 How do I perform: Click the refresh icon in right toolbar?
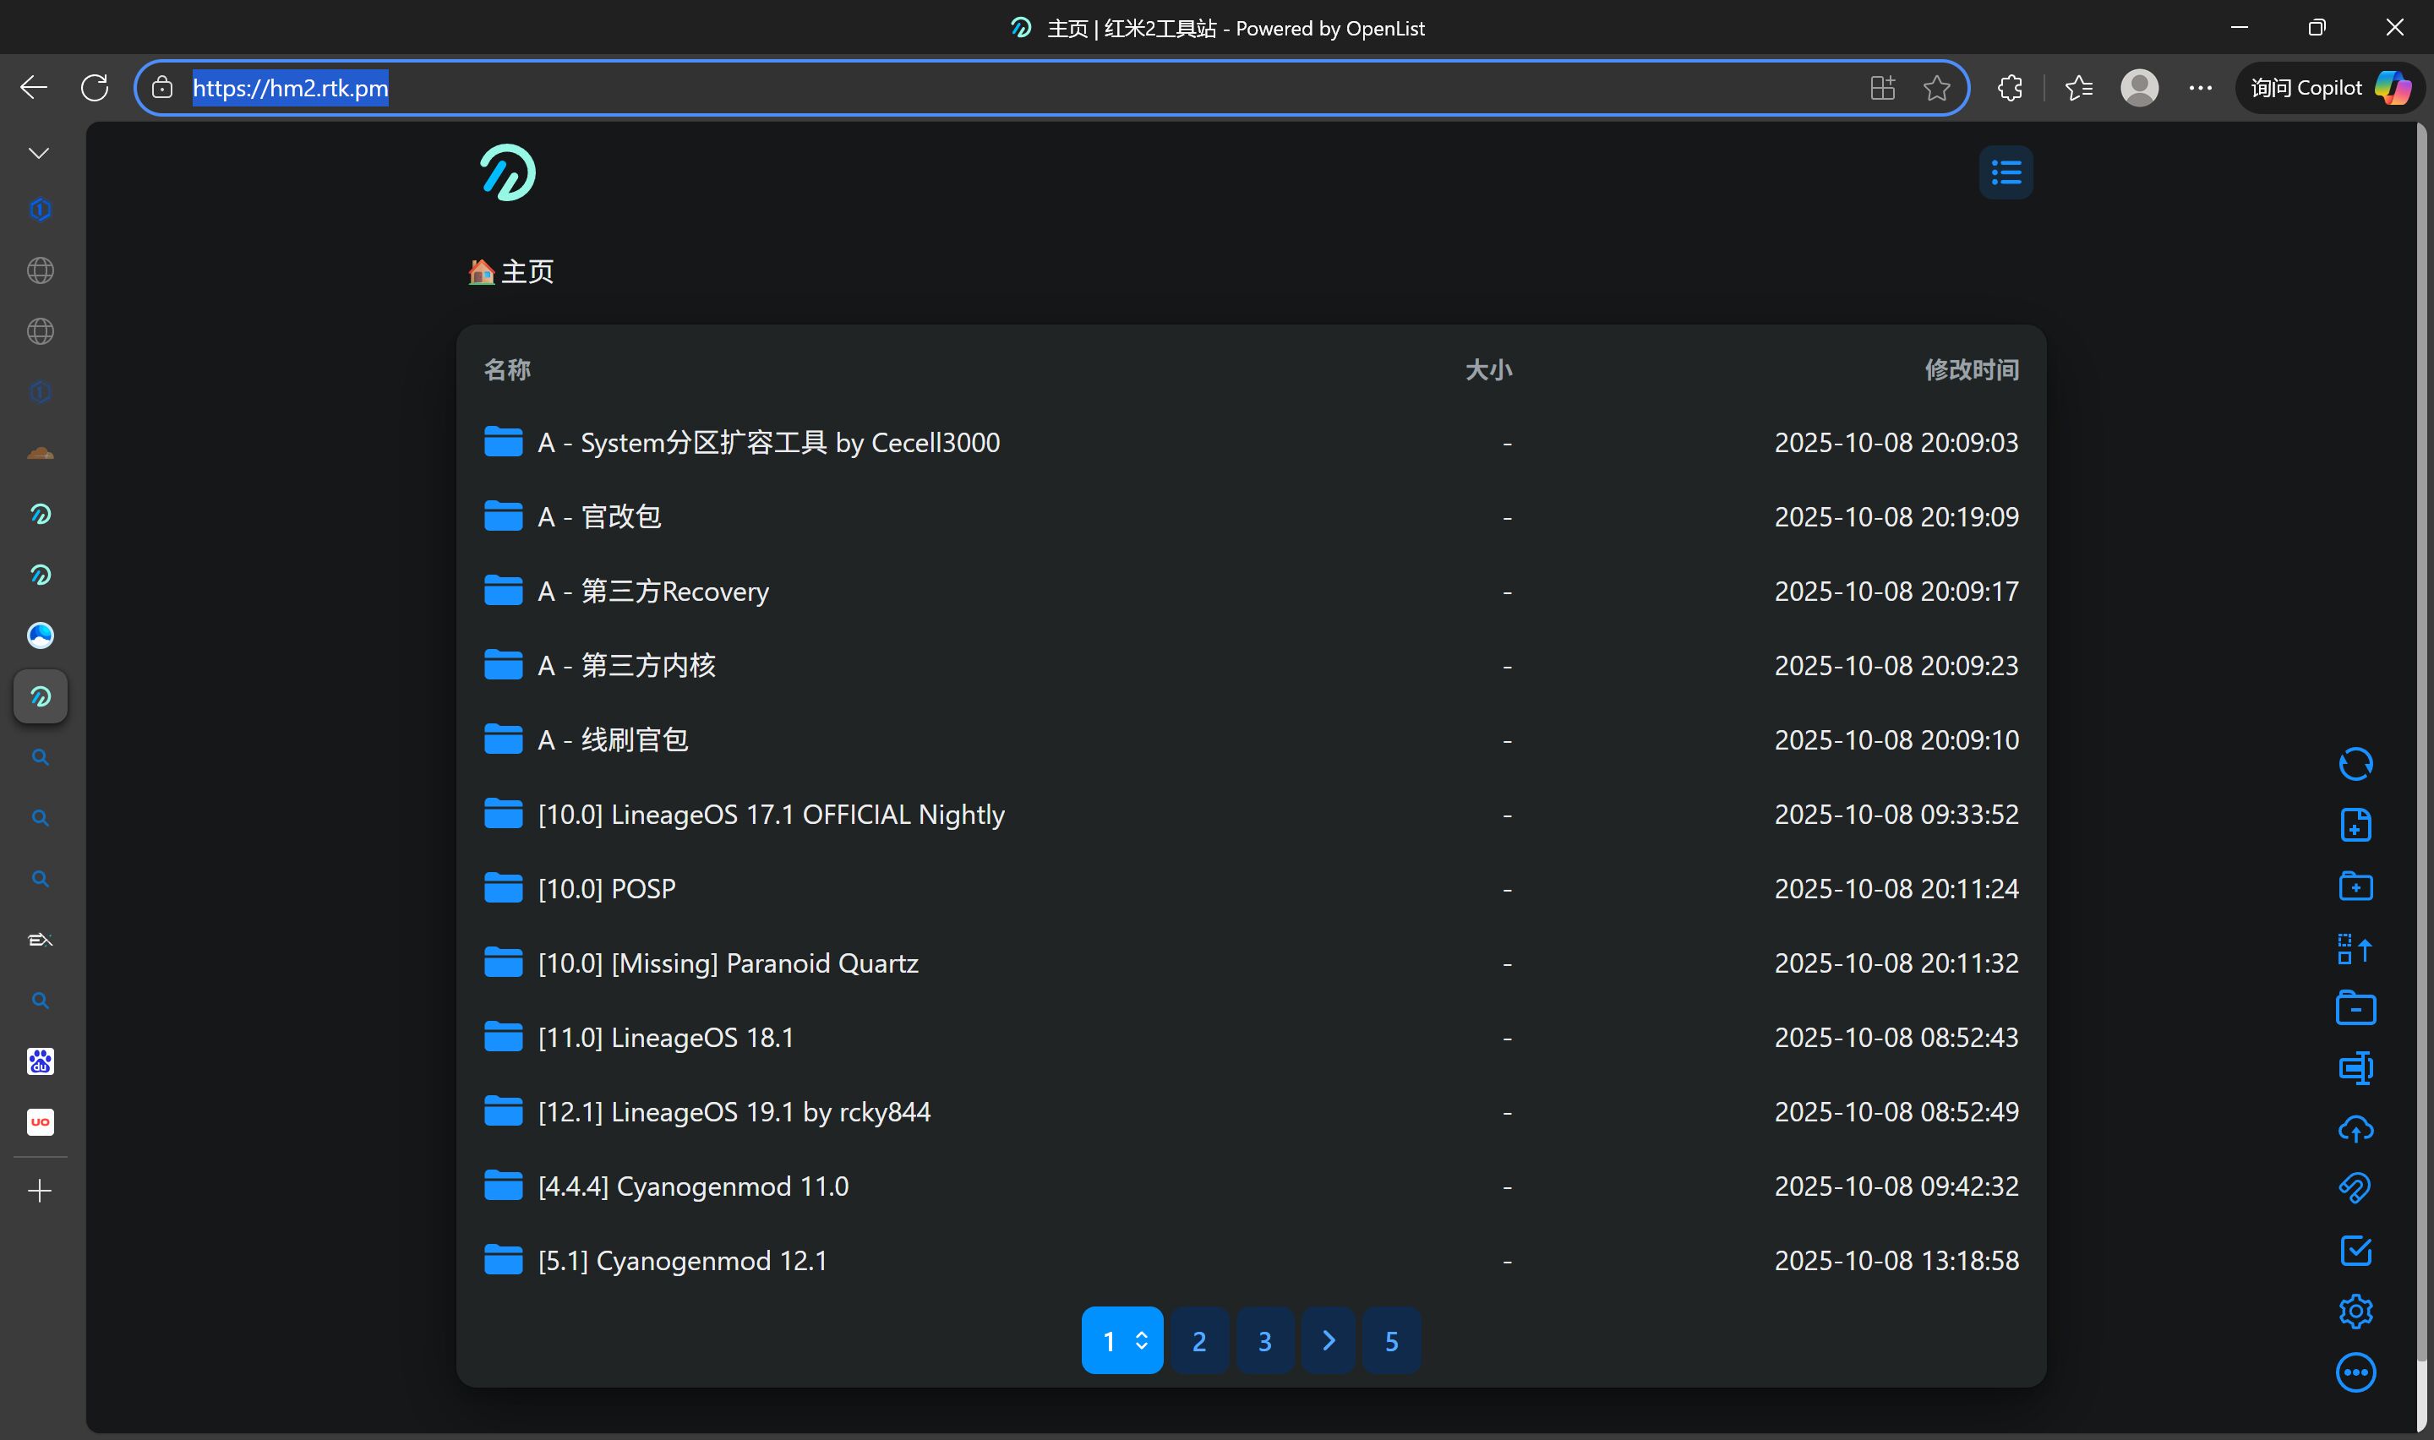point(2355,765)
